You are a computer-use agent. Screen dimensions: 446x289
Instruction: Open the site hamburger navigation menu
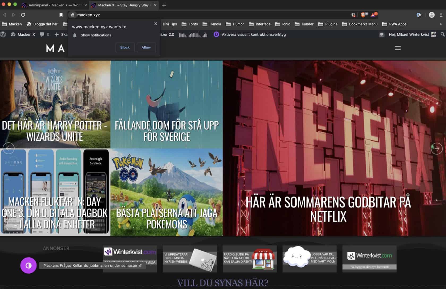[x=398, y=48]
